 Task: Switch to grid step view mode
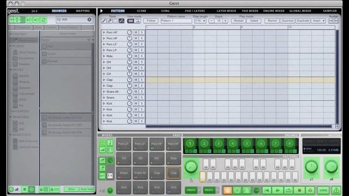[x=130, y=21]
